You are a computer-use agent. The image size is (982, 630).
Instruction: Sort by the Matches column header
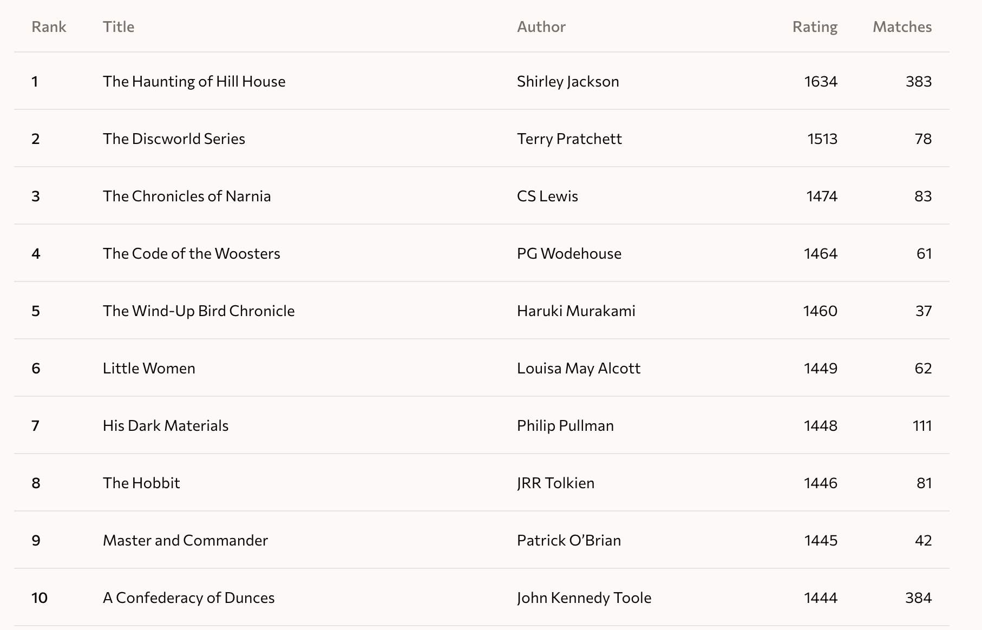[902, 27]
